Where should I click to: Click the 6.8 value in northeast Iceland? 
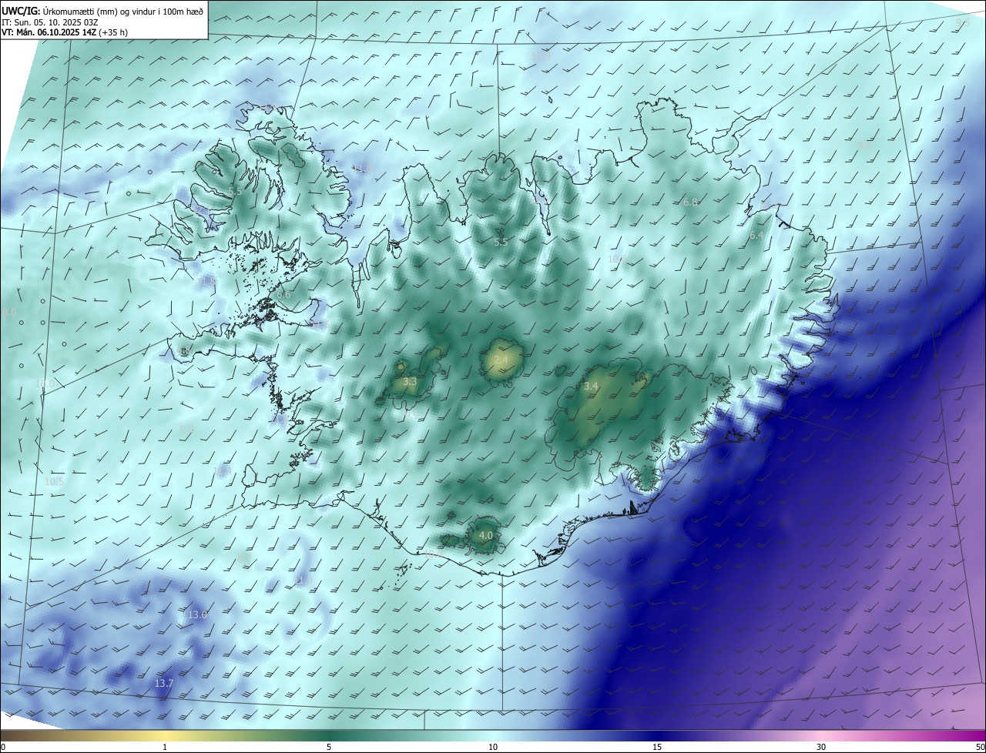pos(690,202)
